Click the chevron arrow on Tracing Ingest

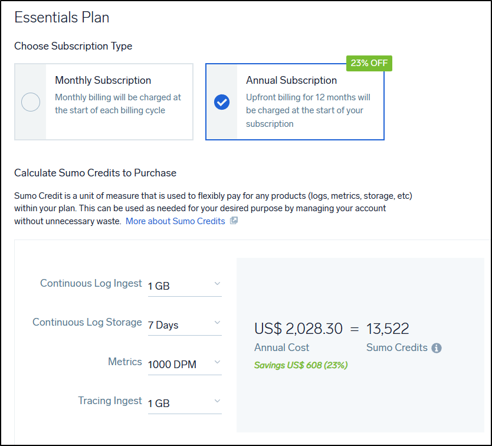[217, 401]
